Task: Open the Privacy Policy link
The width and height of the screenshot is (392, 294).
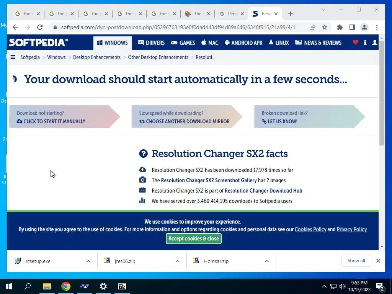Action: 352,230
